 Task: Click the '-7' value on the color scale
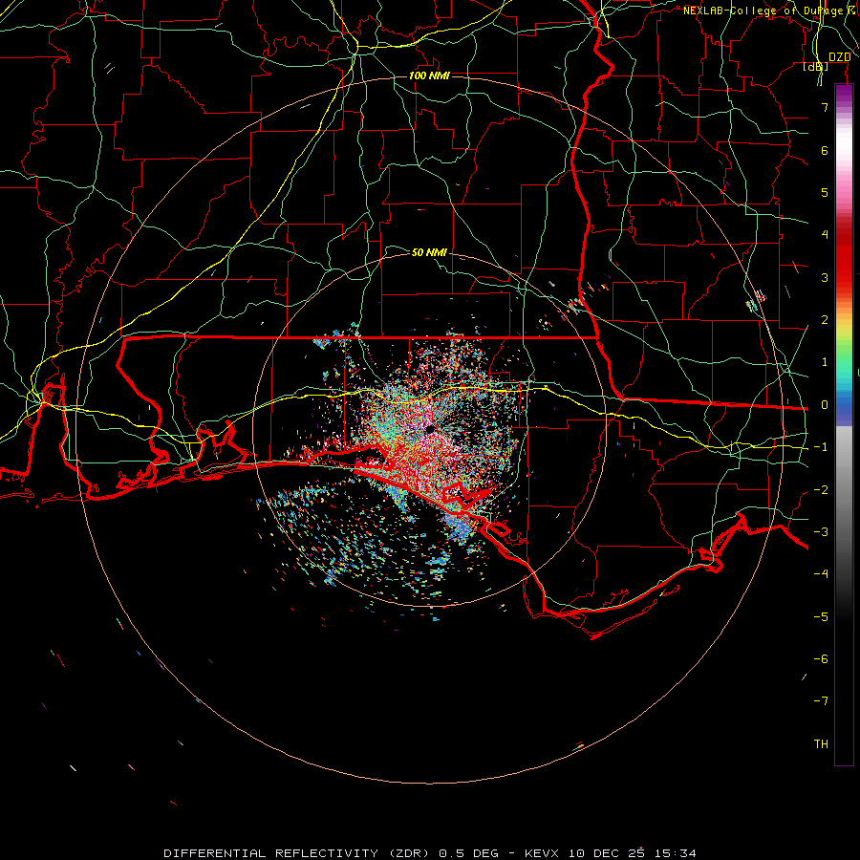click(x=821, y=701)
